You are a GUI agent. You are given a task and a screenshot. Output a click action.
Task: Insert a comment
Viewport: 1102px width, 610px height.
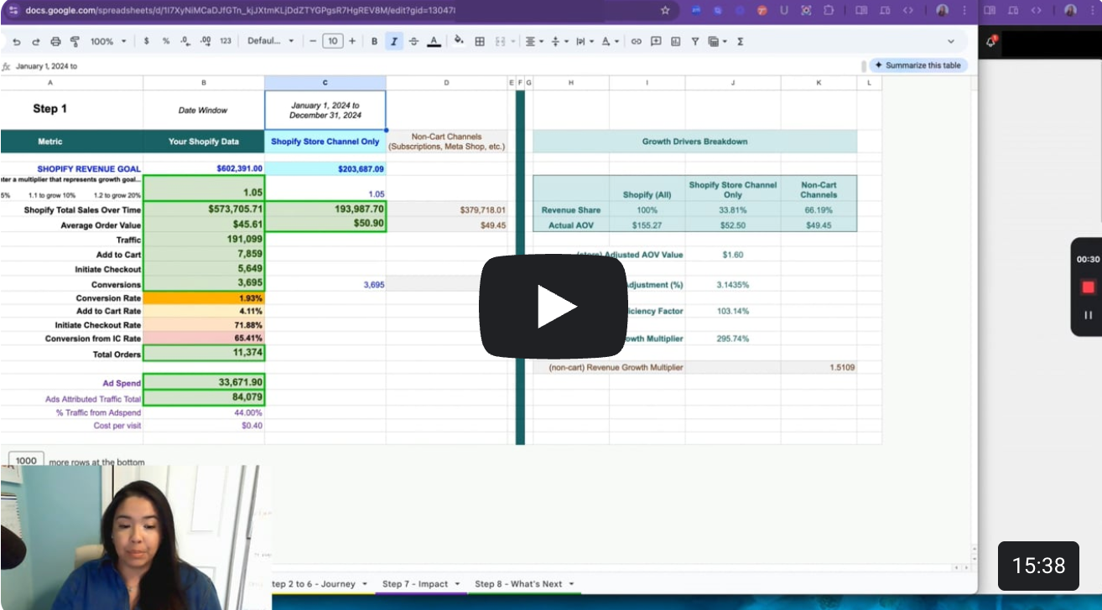(656, 41)
